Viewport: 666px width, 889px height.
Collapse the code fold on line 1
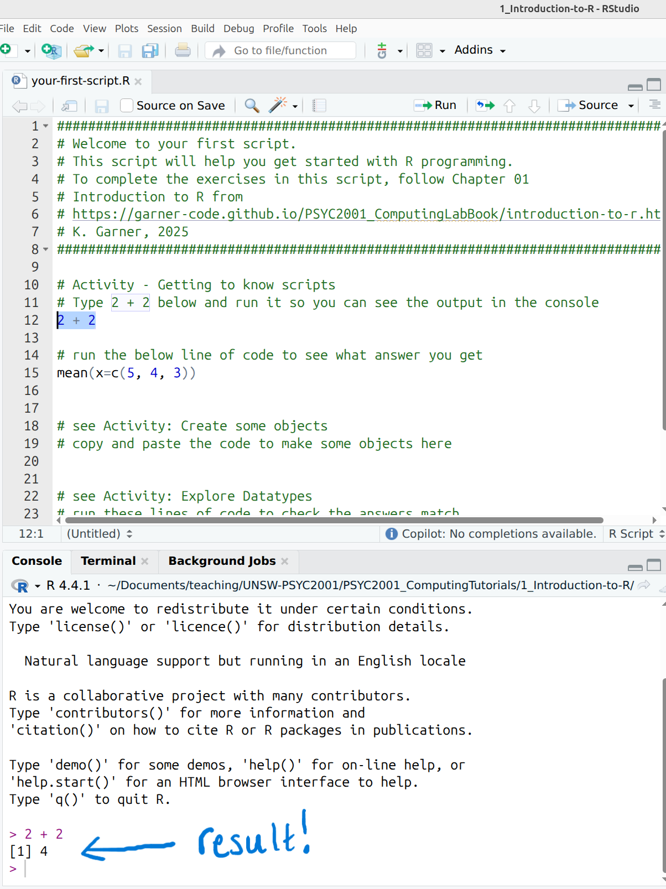[46, 126]
